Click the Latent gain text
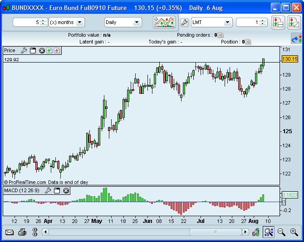The image size is (304, 242). click(94, 42)
